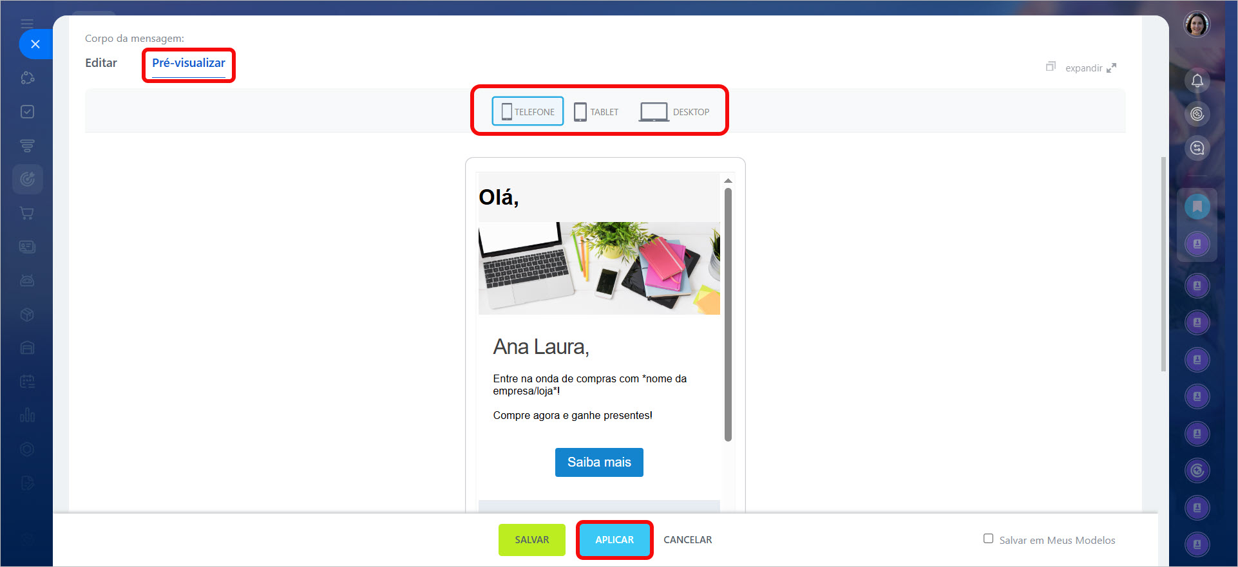1238x567 pixels.
Task: Click the APLICAR button
Action: click(x=614, y=540)
